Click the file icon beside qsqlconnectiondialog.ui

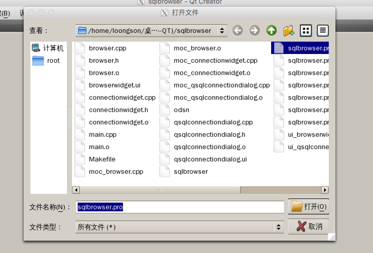[165, 159]
